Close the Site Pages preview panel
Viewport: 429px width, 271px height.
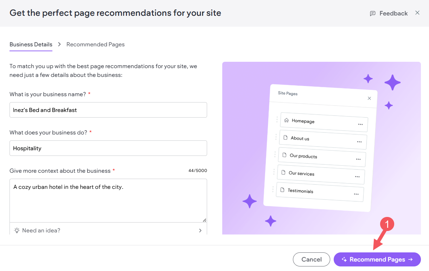click(369, 98)
